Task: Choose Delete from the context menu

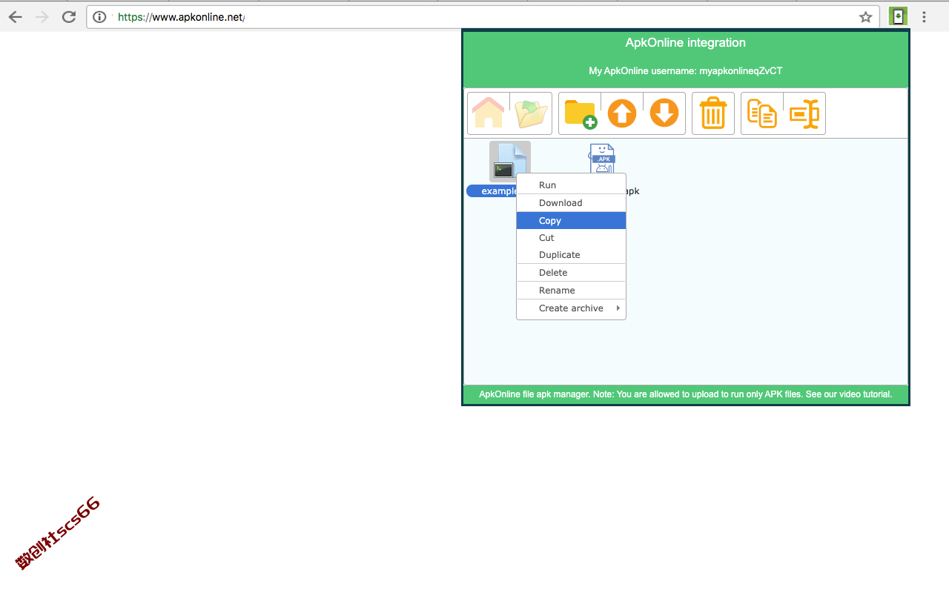Action: (571, 273)
